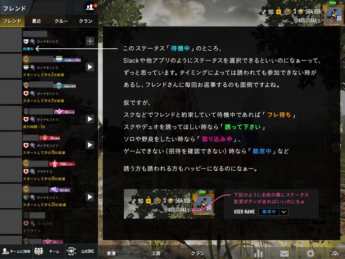This screenshot has width=345, height=259.
Task: Click the 待機中 status text of first friend
Action: pos(28,49)
